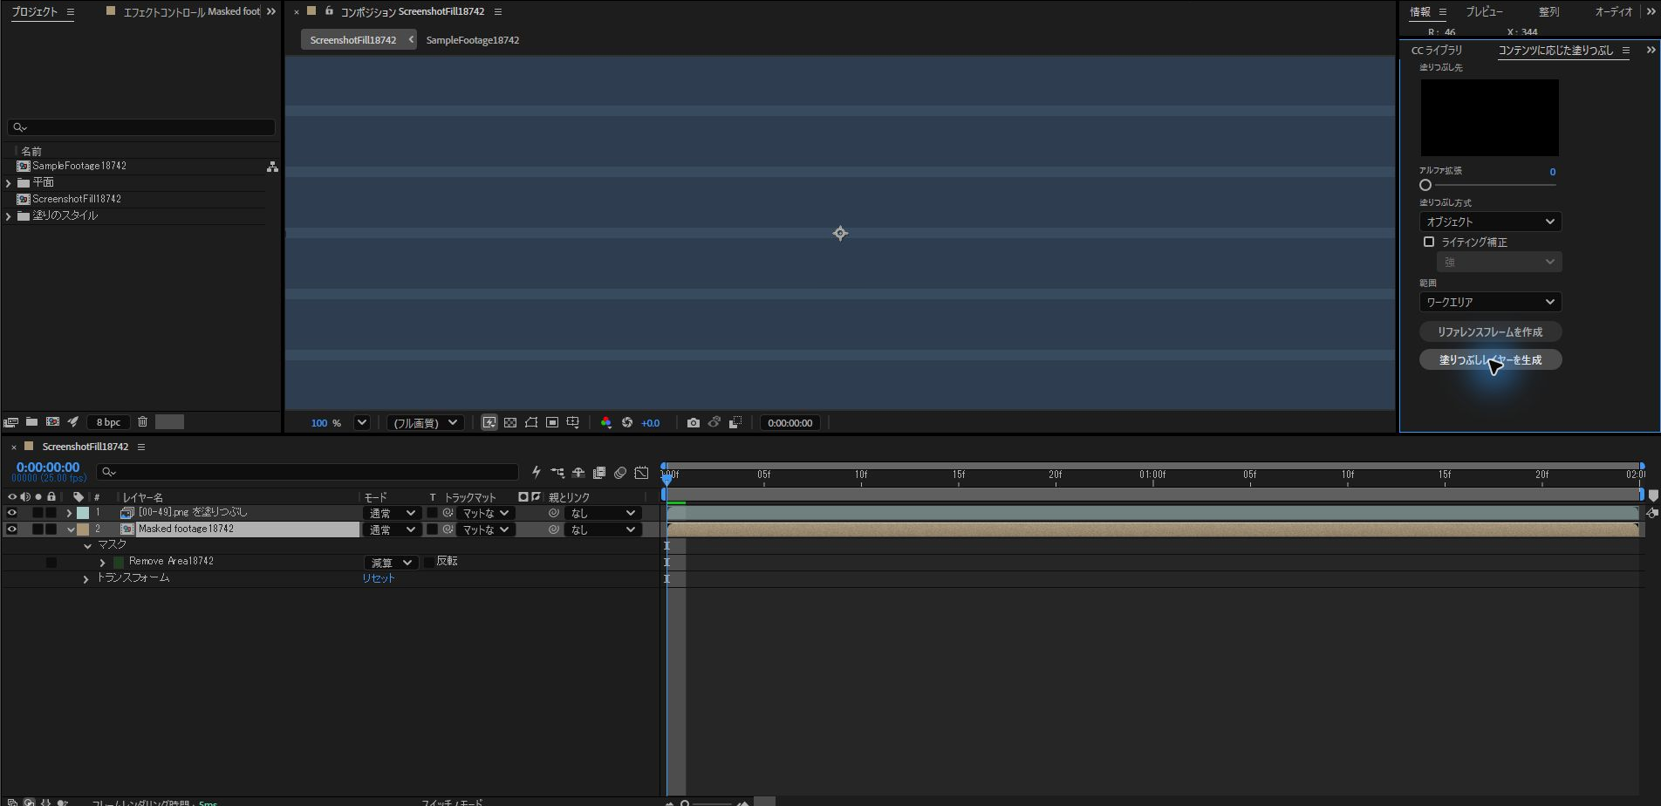Click the リセット link for transform
This screenshot has height=806, width=1661.
click(379, 578)
